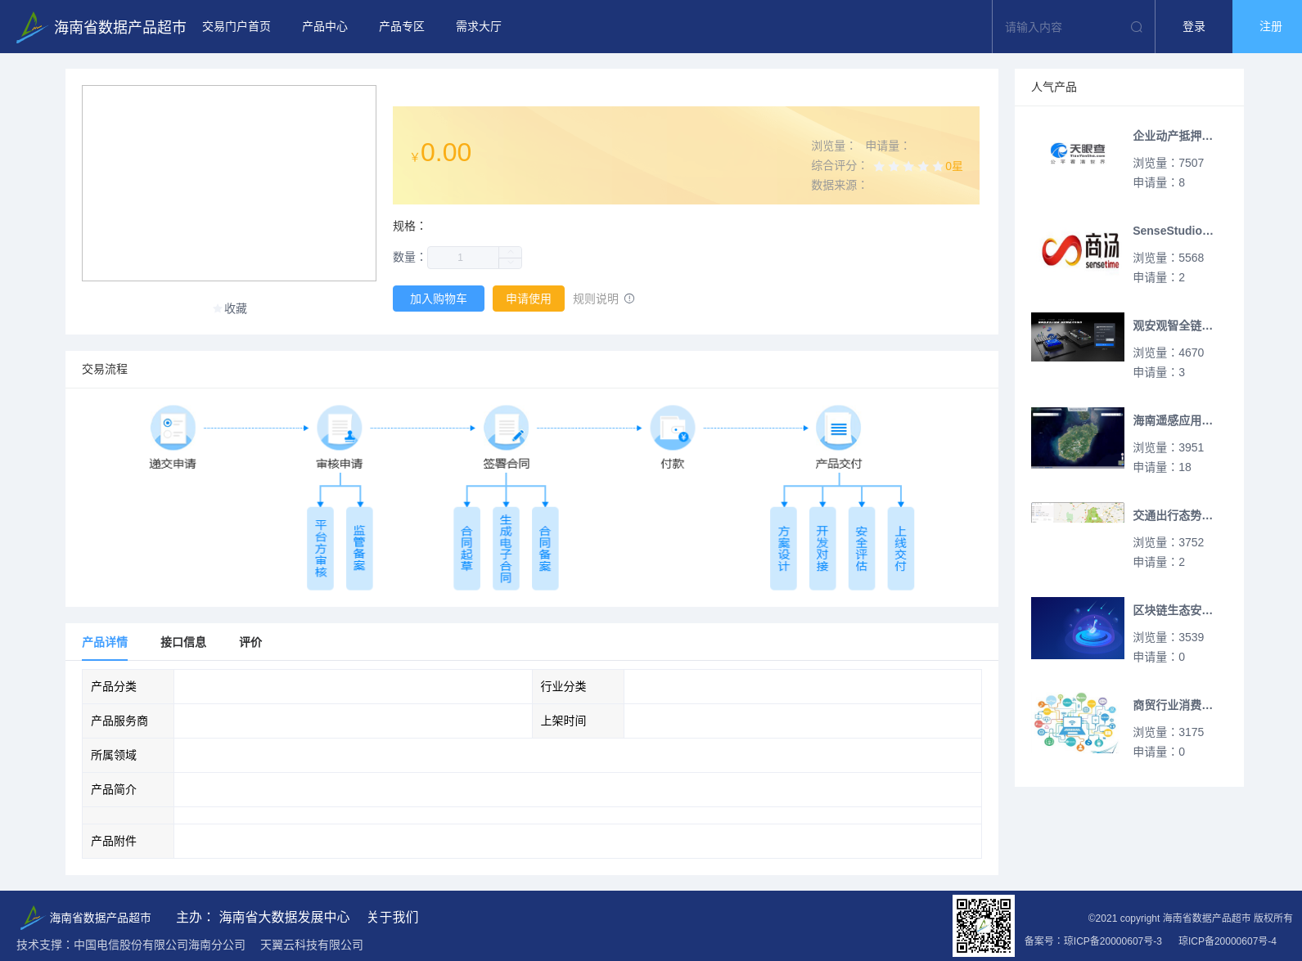Click the rules info circle icon
This screenshot has height=961, width=1302.
tap(629, 299)
